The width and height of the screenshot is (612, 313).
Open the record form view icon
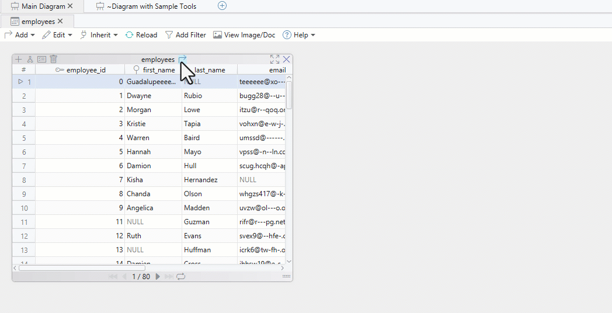point(42,60)
